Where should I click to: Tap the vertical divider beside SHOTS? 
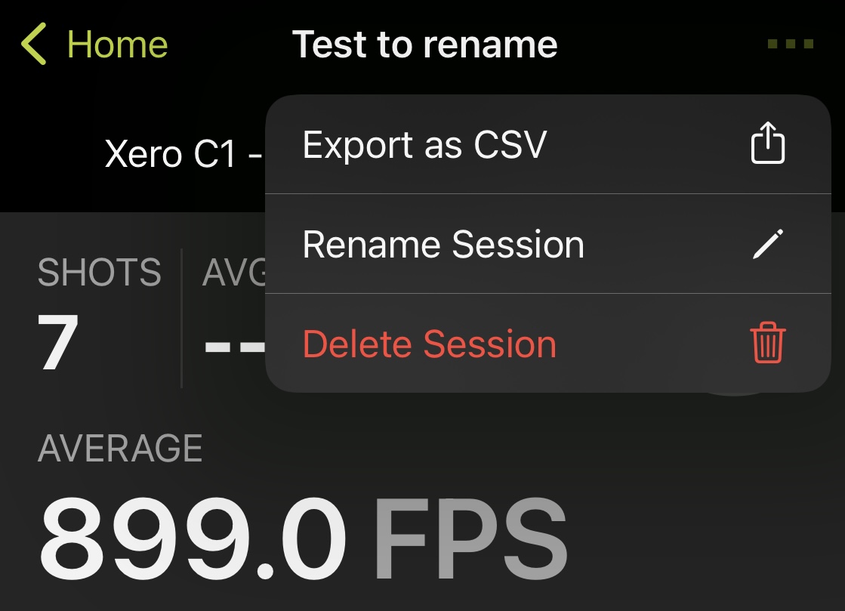181,318
